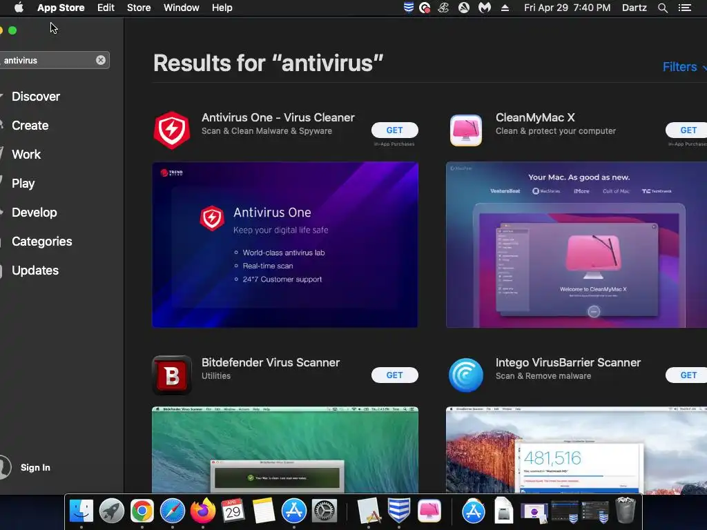The height and width of the screenshot is (530, 707).
Task: Click GET for Antivirus One
Action: (x=394, y=130)
